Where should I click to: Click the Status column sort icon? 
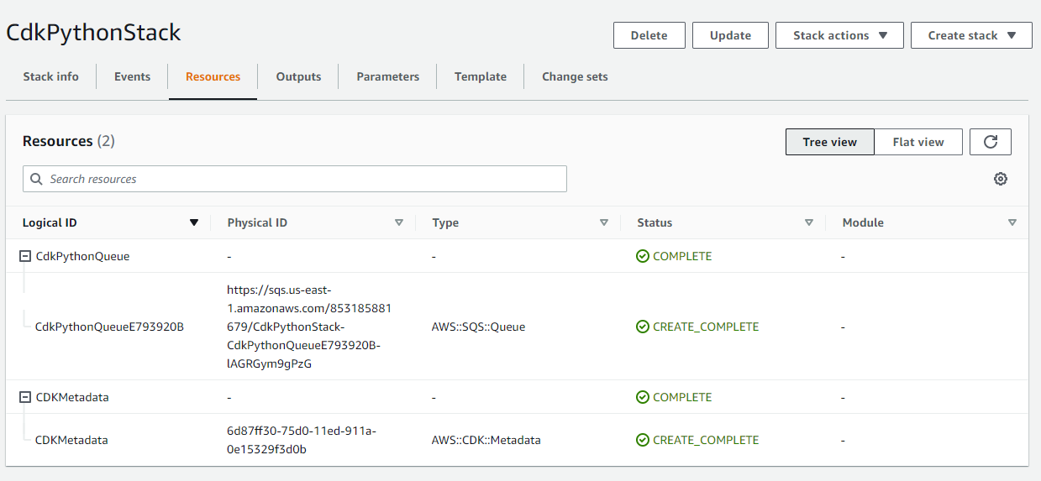pyautogui.click(x=809, y=222)
